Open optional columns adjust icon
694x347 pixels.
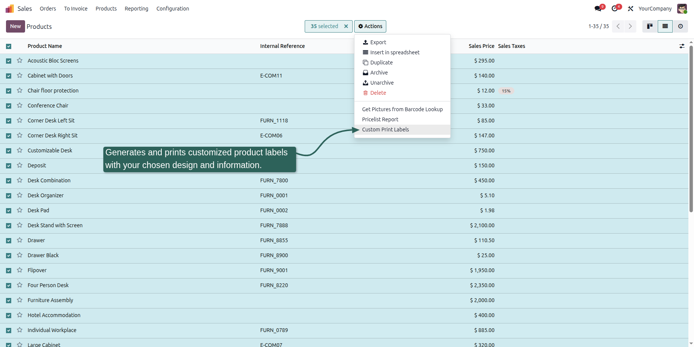click(x=682, y=46)
